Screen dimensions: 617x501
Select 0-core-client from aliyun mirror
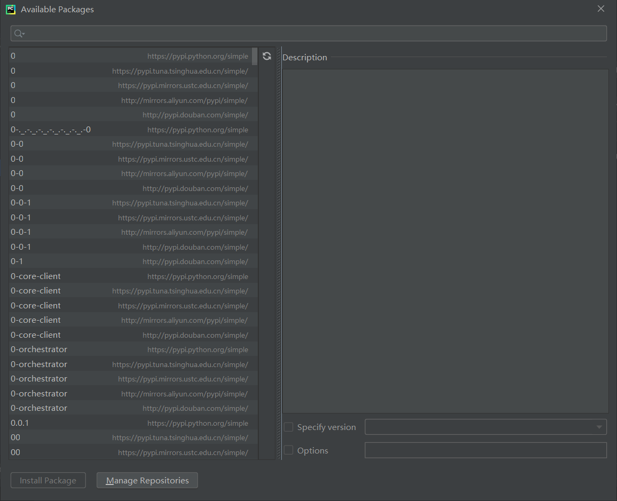tap(133, 320)
